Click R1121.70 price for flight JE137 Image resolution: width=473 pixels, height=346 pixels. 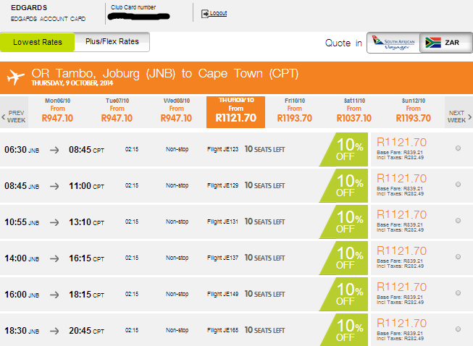[x=401, y=250]
